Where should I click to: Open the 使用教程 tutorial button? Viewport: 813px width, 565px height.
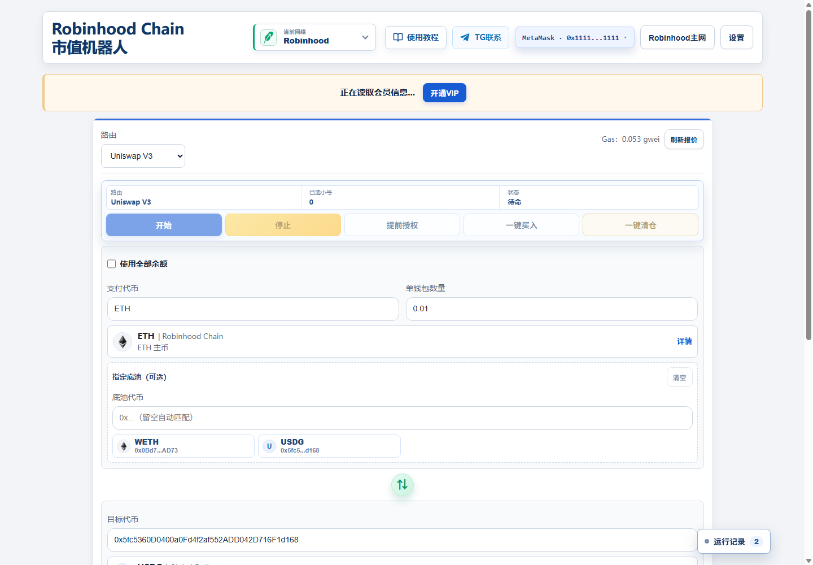coord(416,37)
